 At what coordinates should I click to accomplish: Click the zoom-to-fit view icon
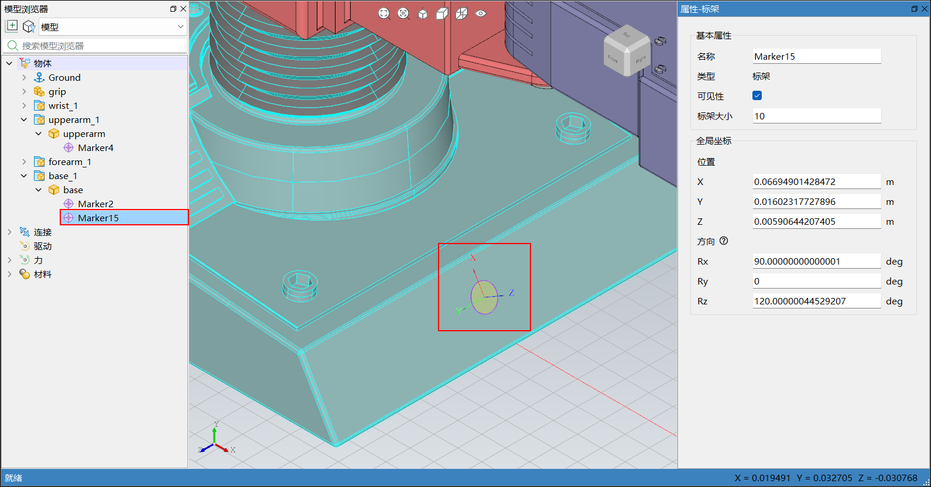[384, 13]
